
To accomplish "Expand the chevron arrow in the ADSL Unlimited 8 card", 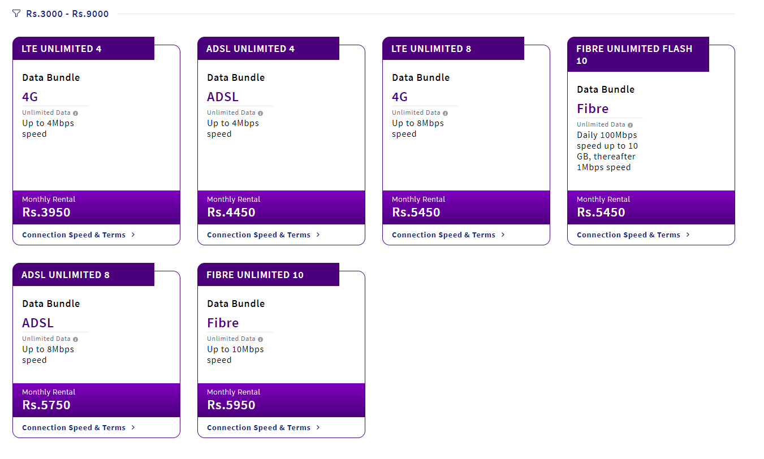I will 133,427.
